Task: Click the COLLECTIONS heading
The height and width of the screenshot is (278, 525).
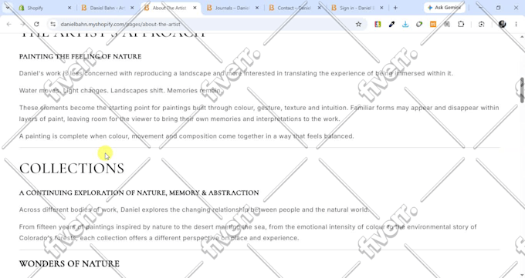Action: click(x=72, y=169)
